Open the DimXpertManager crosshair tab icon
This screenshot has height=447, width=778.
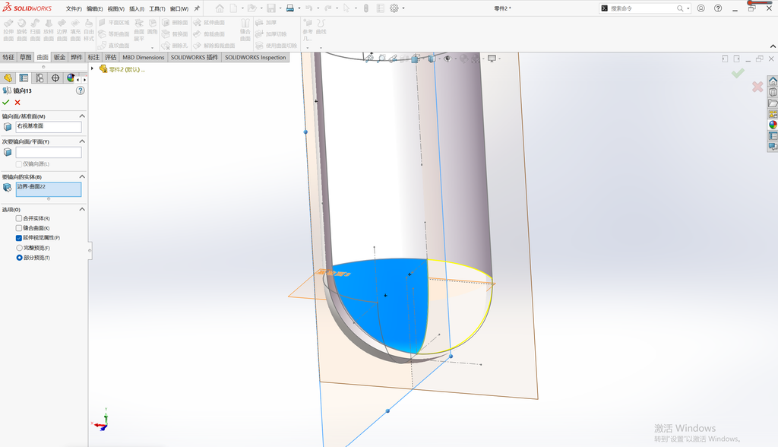click(x=55, y=78)
